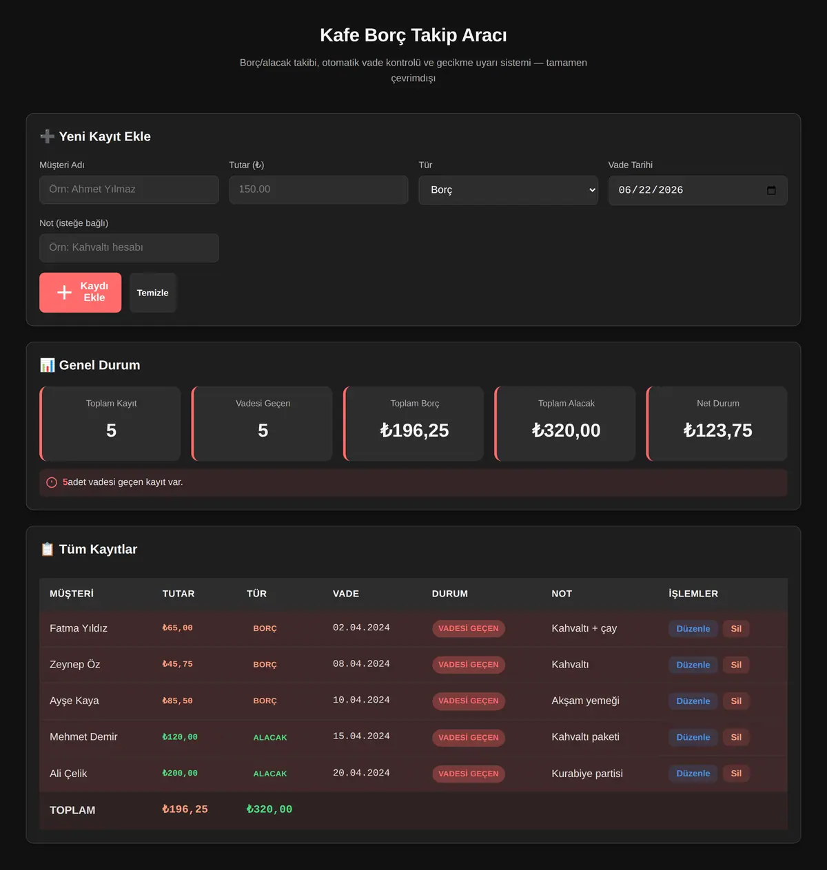The width and height of the screenshot is (827, 870).
Task: Click the Not (isteğe bağlı) input field
Action: [129, 248]
